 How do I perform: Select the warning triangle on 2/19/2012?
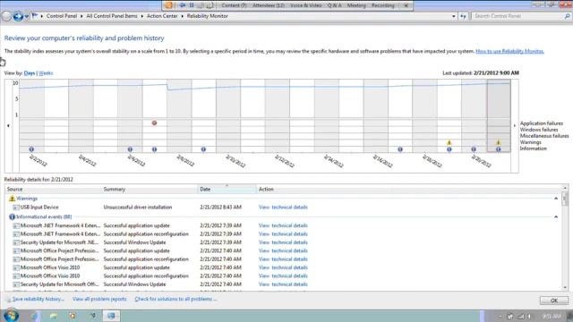pos(449,142)
